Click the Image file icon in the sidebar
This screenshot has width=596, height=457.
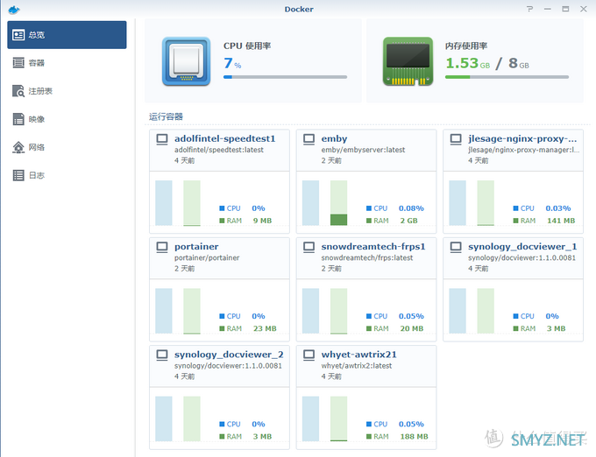pyautogui.click(x=18, y=119)
